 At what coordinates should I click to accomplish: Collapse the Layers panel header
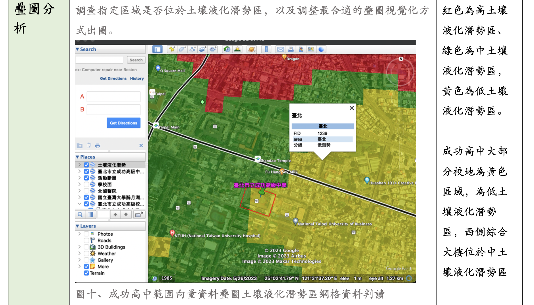tap(78, 226)
